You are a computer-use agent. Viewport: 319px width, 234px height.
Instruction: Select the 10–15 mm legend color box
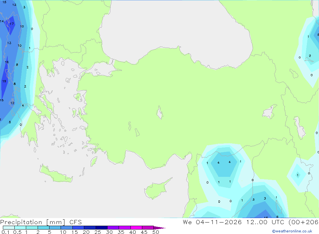click(67, 228)
